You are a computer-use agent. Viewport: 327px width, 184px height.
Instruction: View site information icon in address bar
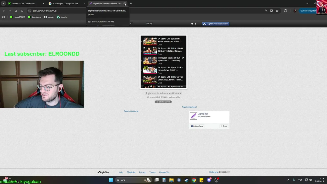[x=29, y=11]
